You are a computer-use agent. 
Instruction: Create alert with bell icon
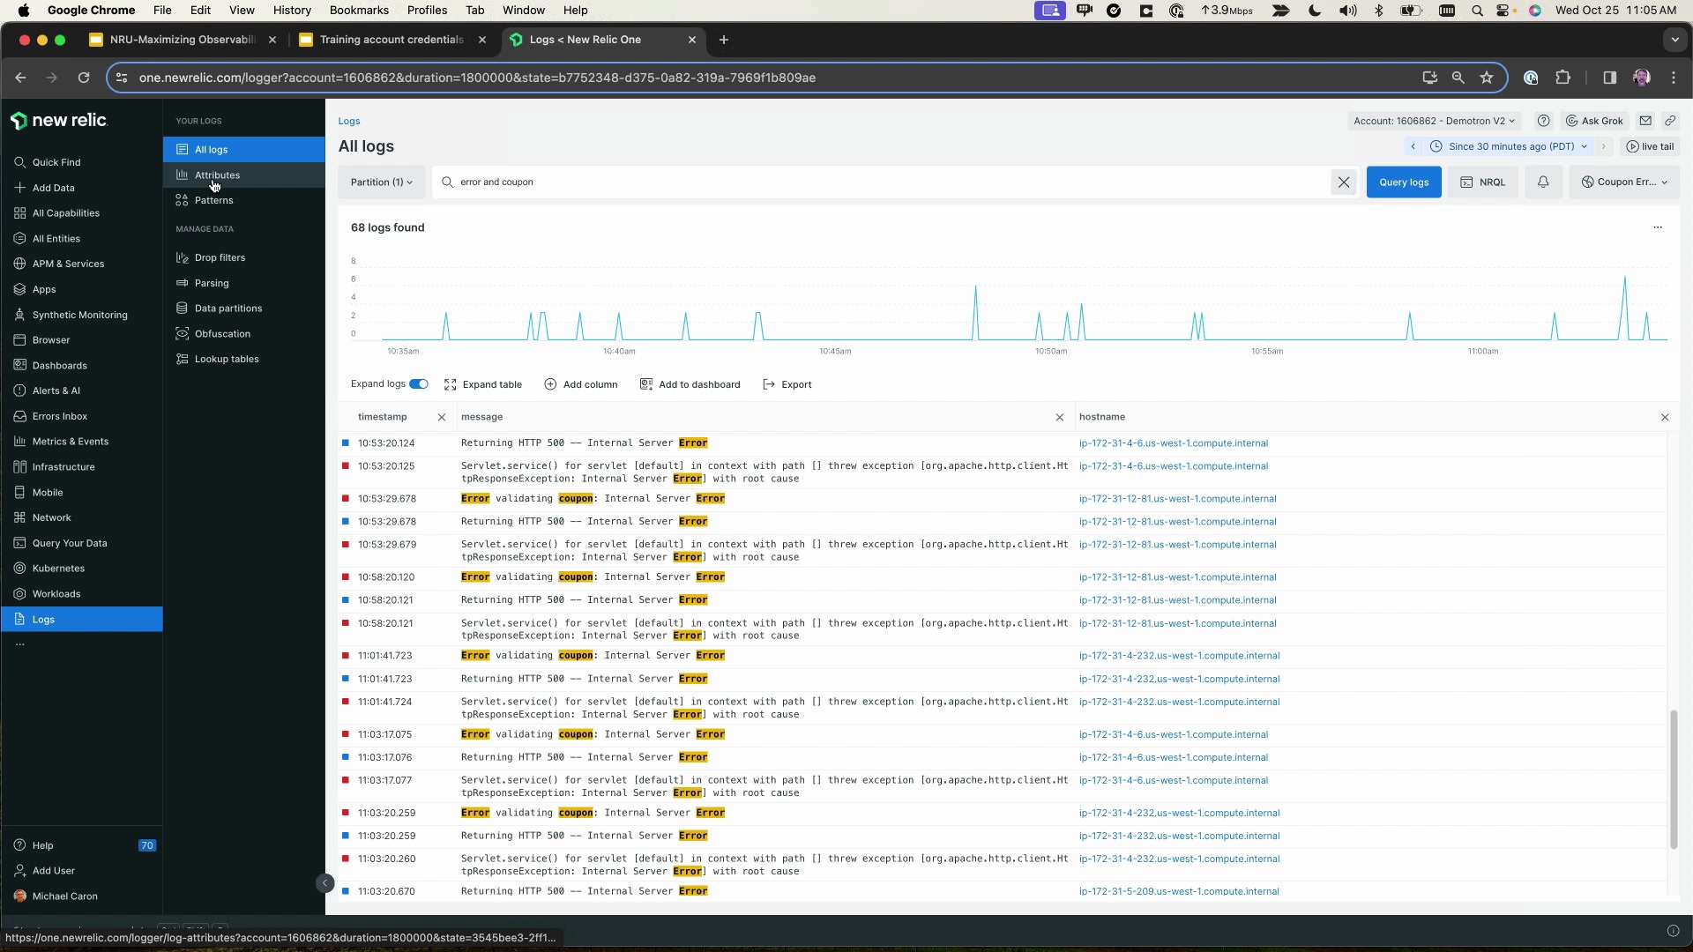[1542, 182]
